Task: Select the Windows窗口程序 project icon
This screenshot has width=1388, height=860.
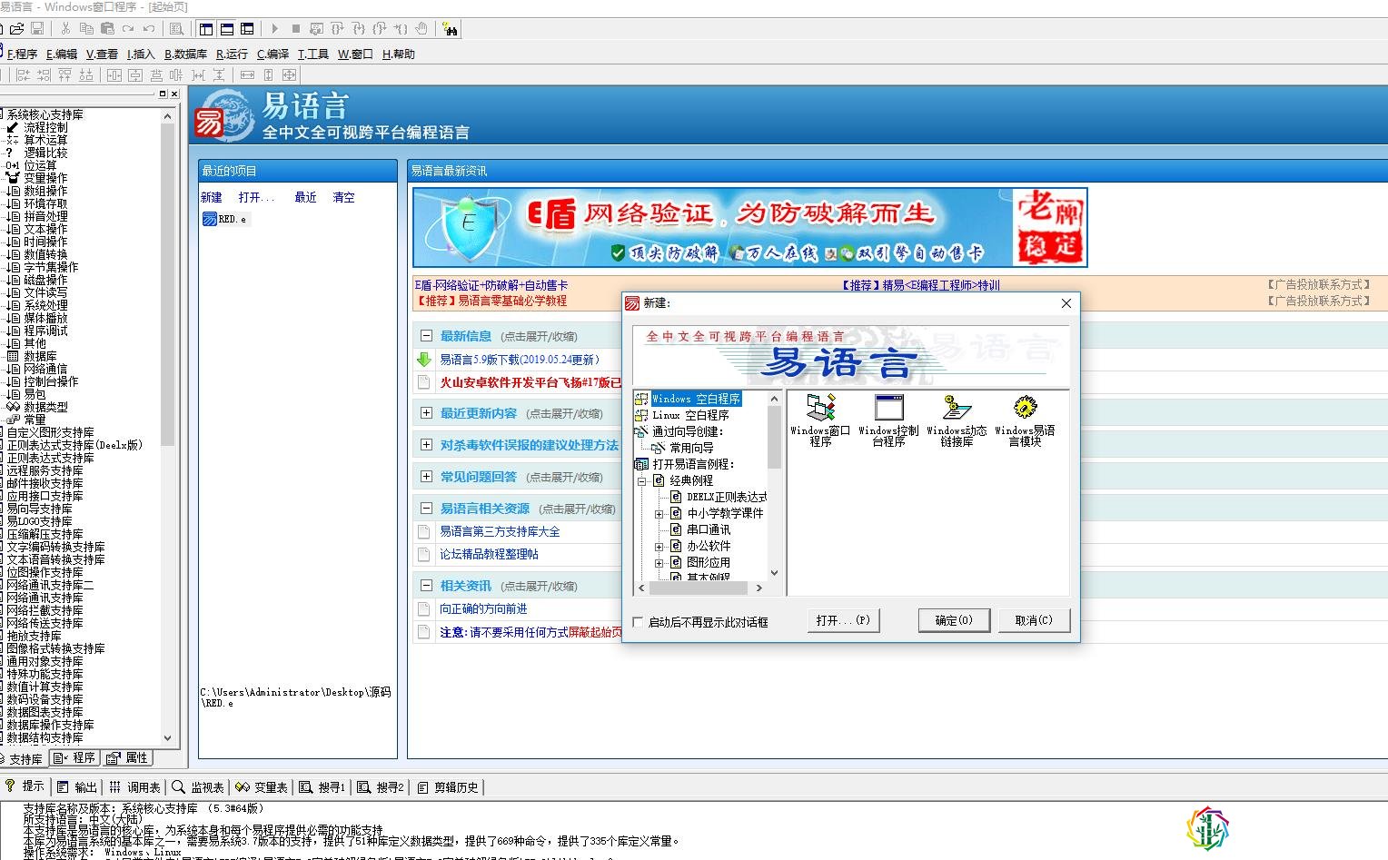Action: tap(820, 420)
